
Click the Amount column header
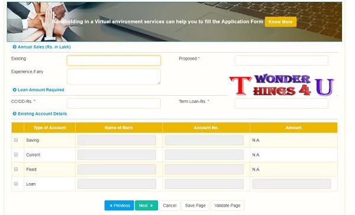coord(293,128)
